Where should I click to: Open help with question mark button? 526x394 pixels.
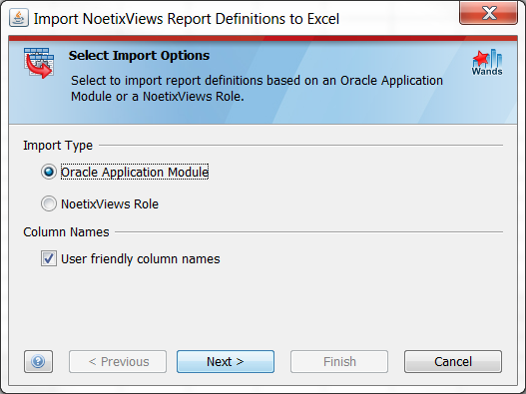[x=38, y=361]
